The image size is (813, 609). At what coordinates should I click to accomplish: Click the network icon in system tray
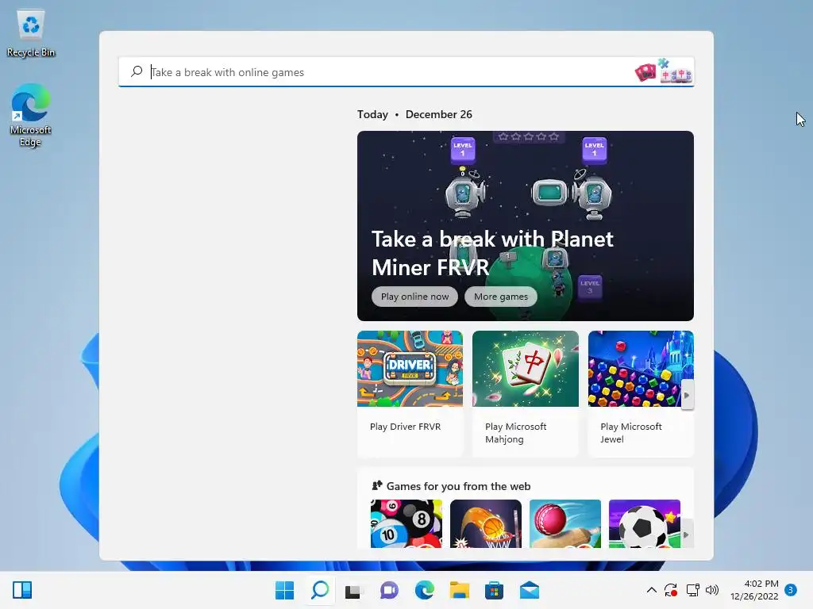tap(692, 590)
